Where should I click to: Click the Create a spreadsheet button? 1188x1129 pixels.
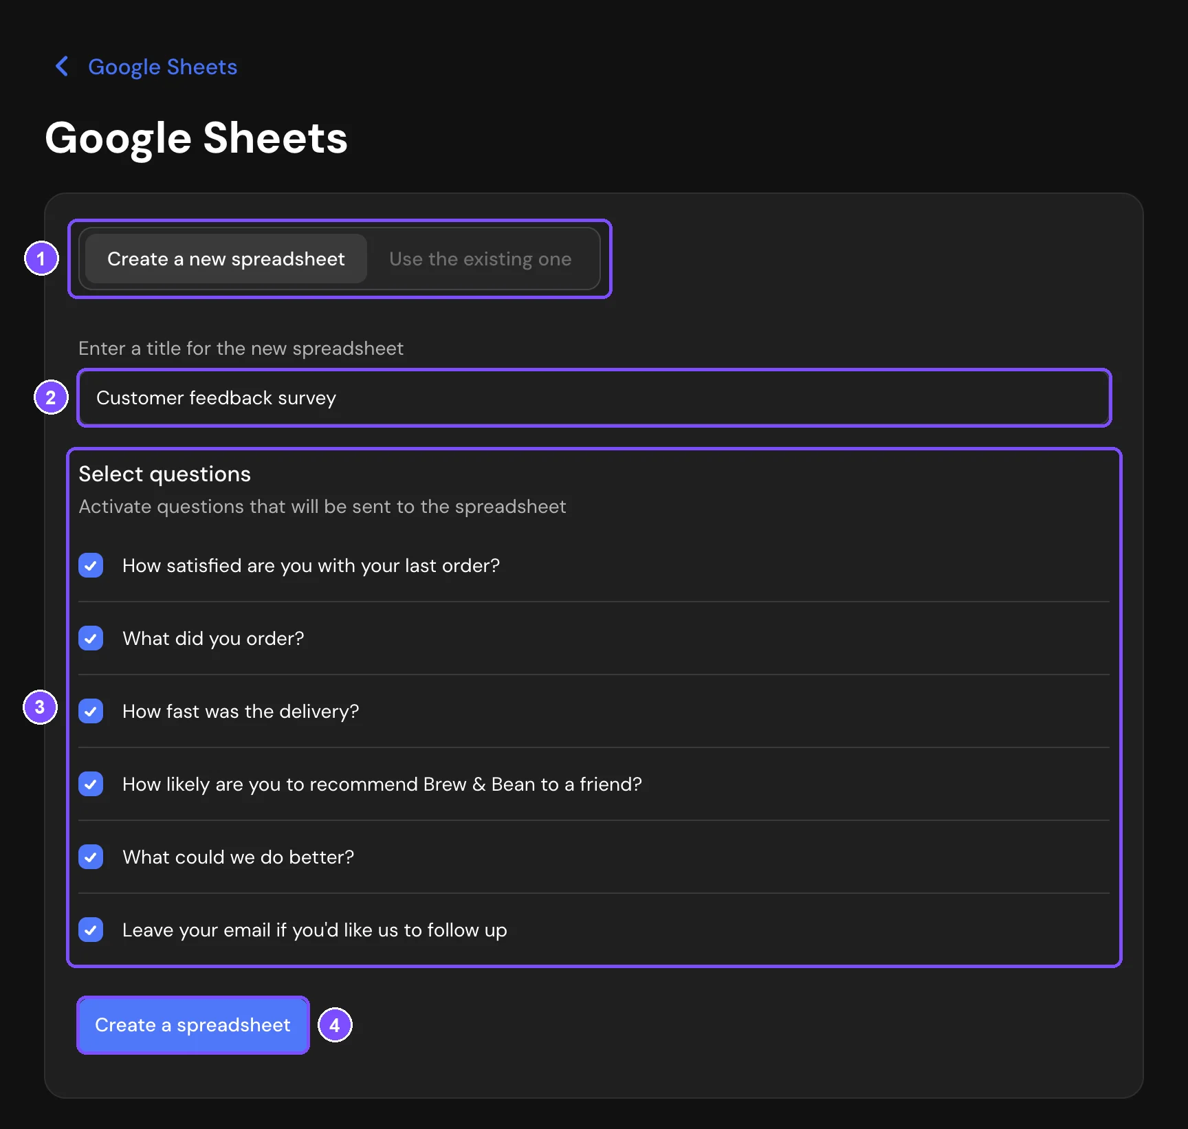[192, 1024]
